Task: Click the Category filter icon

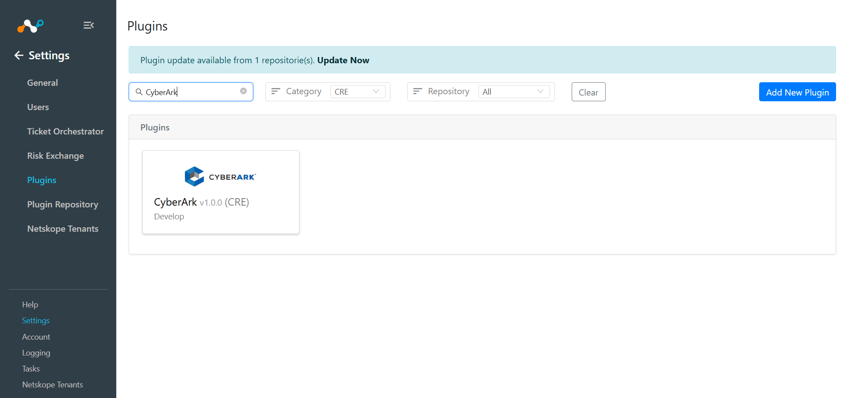Action: [276, 91]
